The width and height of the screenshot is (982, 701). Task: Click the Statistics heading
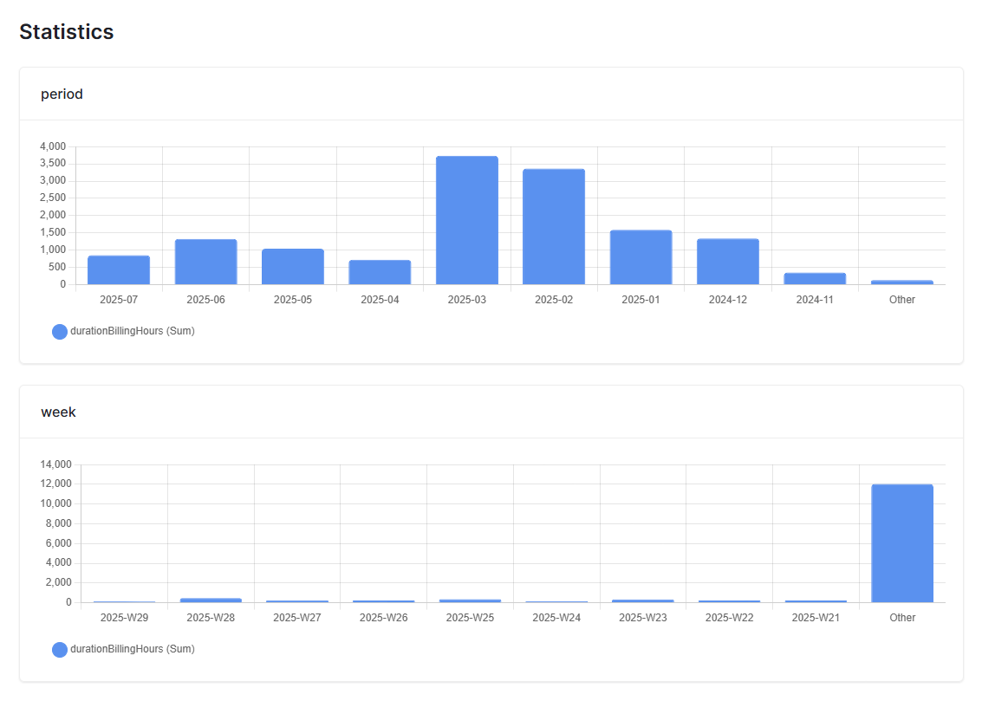(x=67, y=32)
